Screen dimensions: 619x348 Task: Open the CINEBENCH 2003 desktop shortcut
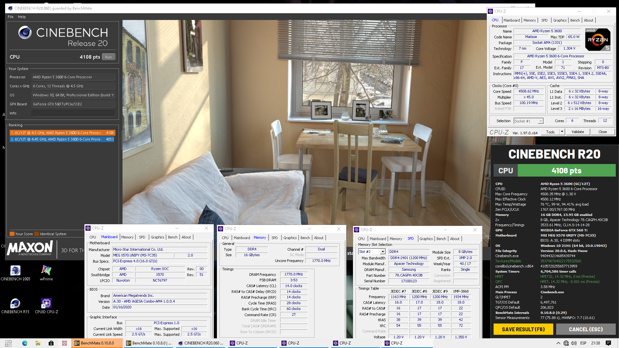click(x=15, y=273)
